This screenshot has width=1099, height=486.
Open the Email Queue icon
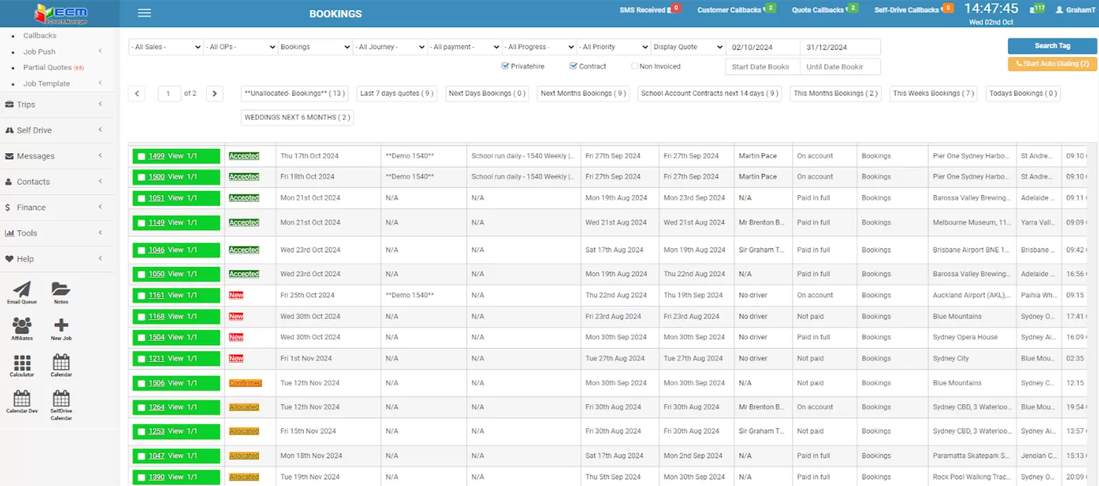22,290
